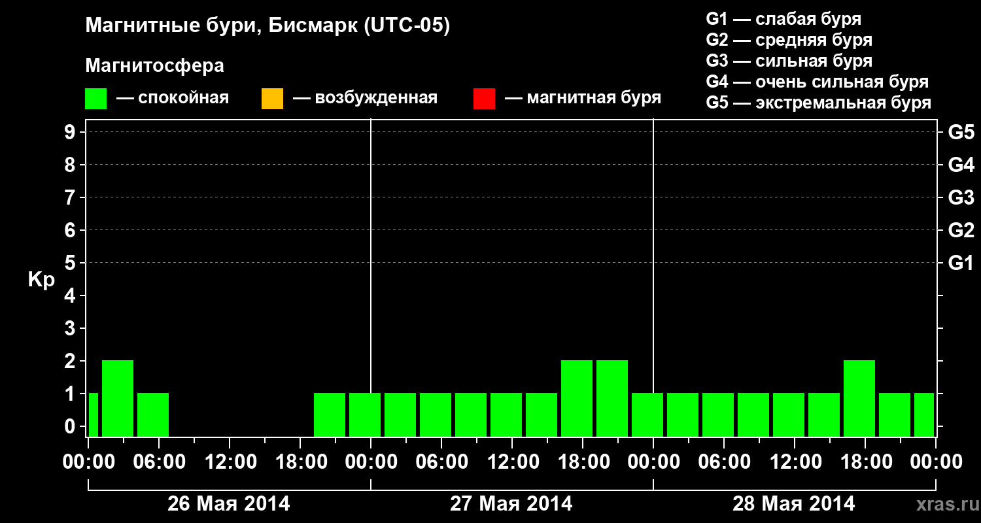The height and width of the screenshot is (523, 981).
Task: Click the 'G1 — слабая буря' line
Action: (783, 18)
